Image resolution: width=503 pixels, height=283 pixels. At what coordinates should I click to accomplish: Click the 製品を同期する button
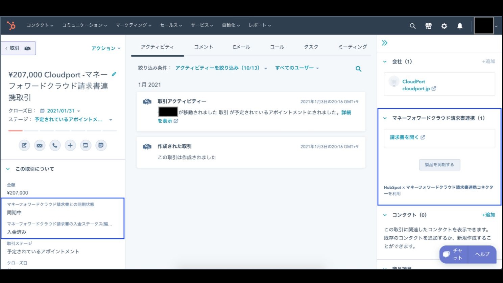point(439,165)
